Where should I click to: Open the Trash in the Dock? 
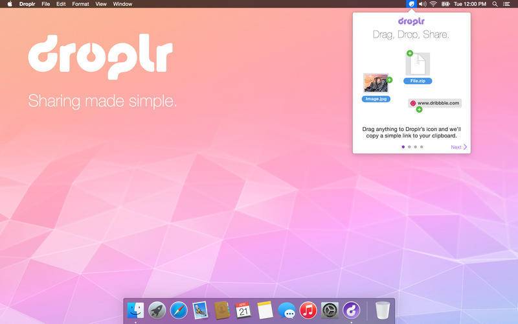(x=383, y=310)
